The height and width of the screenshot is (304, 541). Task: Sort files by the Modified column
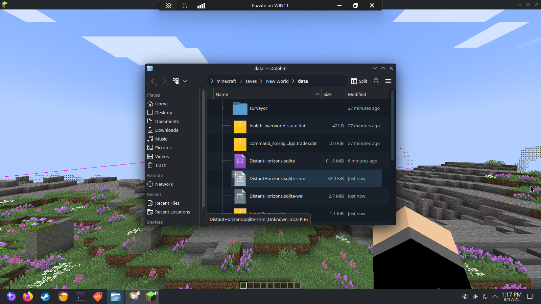(x=364, y=94)
